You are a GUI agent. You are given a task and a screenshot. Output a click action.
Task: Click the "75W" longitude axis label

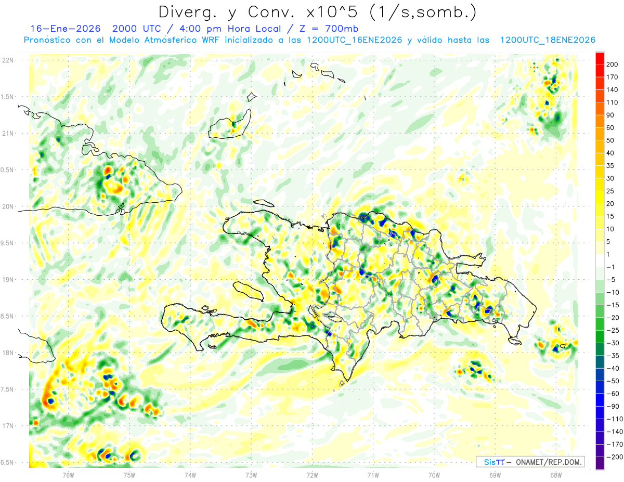click(x=129, y=475)
